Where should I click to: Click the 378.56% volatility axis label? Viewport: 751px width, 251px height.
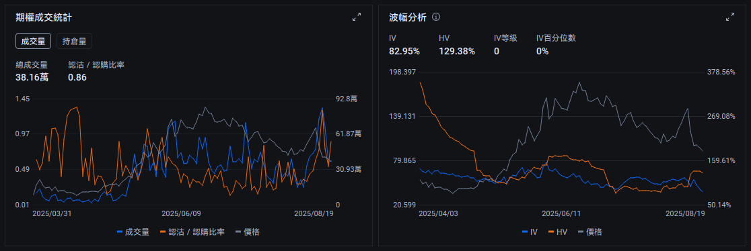pyautogui.click(x=721, y=72)
